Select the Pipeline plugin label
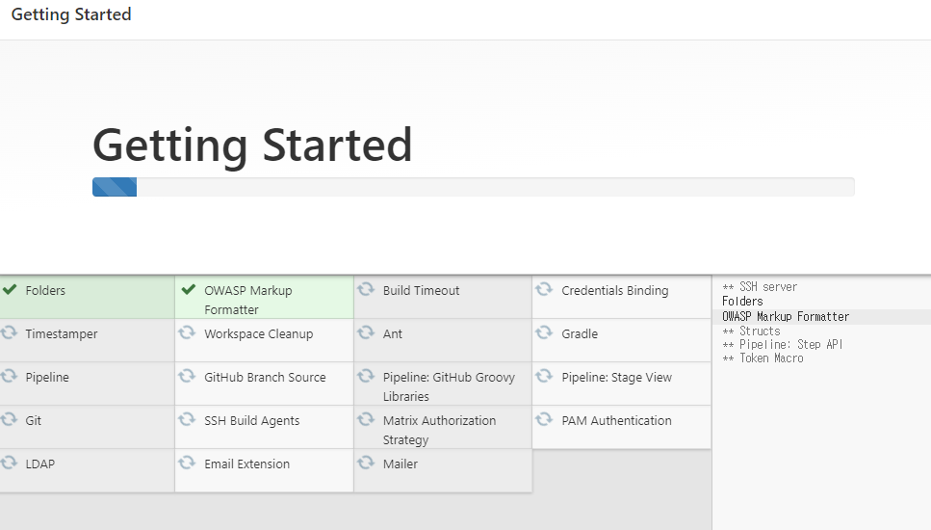Image resolution: width=931 pixels, height=530 pixels. (x=47, y=378)
